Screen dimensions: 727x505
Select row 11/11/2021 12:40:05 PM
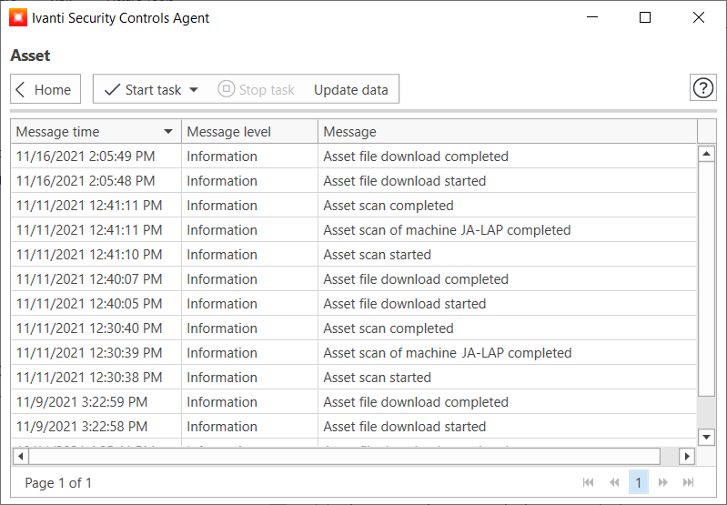pos(354,304)
